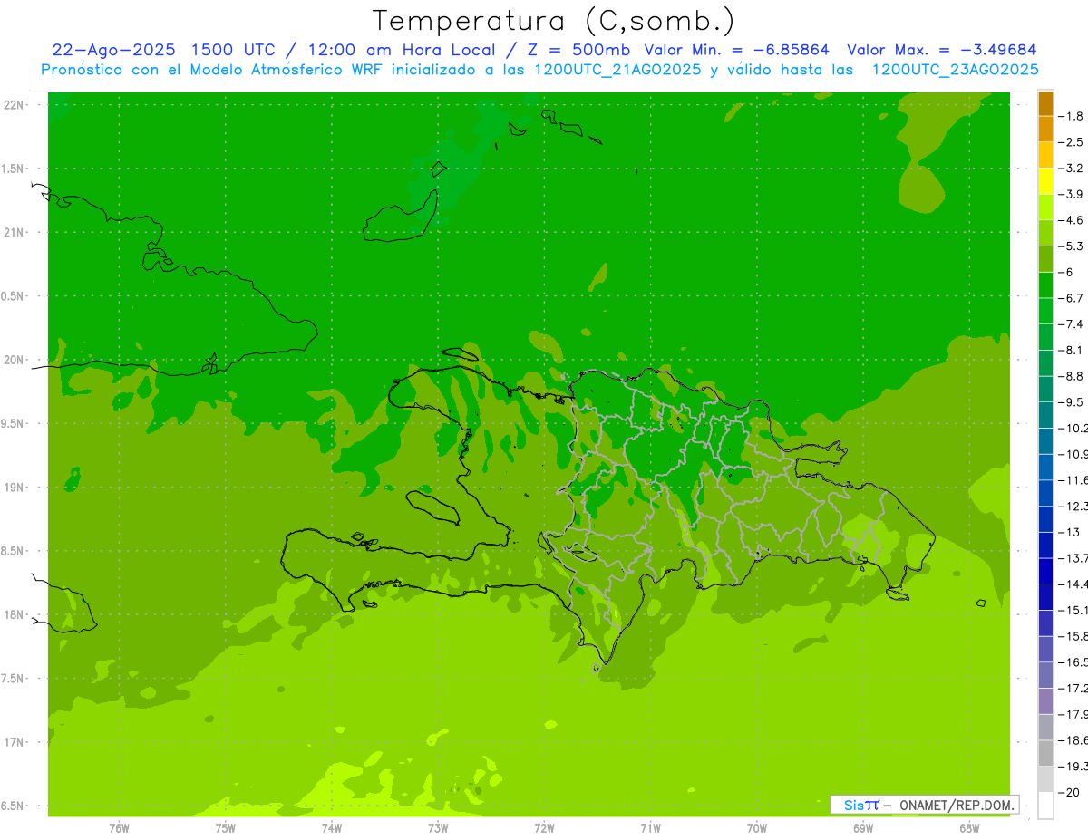Click "12:00 am Hora Local" text

click(x=400, y=50)
